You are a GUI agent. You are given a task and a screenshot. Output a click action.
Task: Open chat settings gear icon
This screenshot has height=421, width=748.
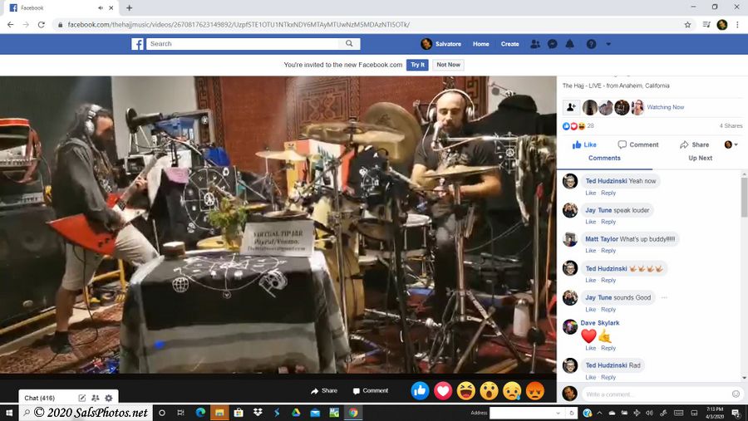coord(109,399)
